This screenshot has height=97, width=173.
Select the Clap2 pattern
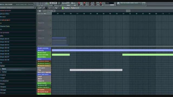[44, 77]
